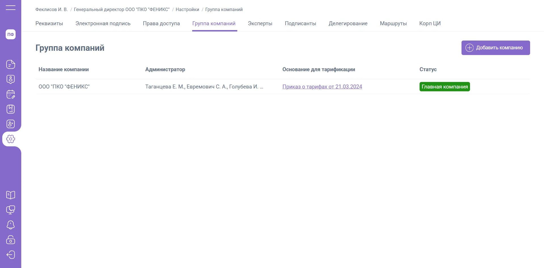Click the logout arrow icon
Image resolution: width=544 pixels, height=268 pixels.
10,255
